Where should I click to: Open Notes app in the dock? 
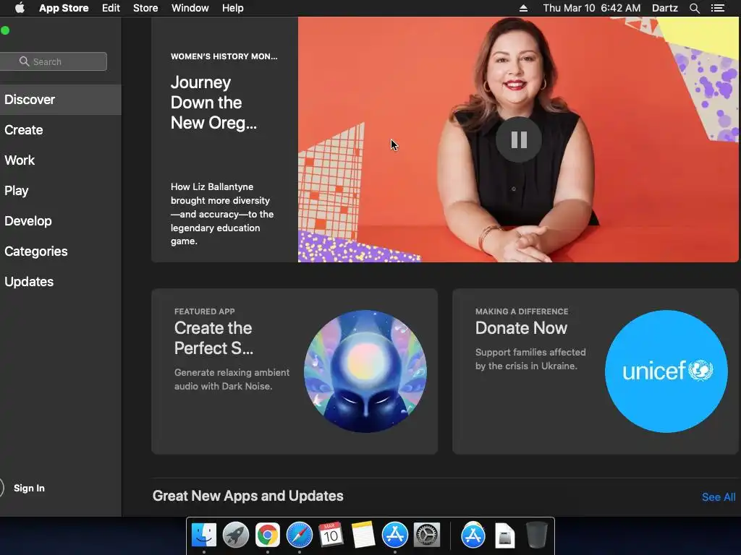click(363, 535)
